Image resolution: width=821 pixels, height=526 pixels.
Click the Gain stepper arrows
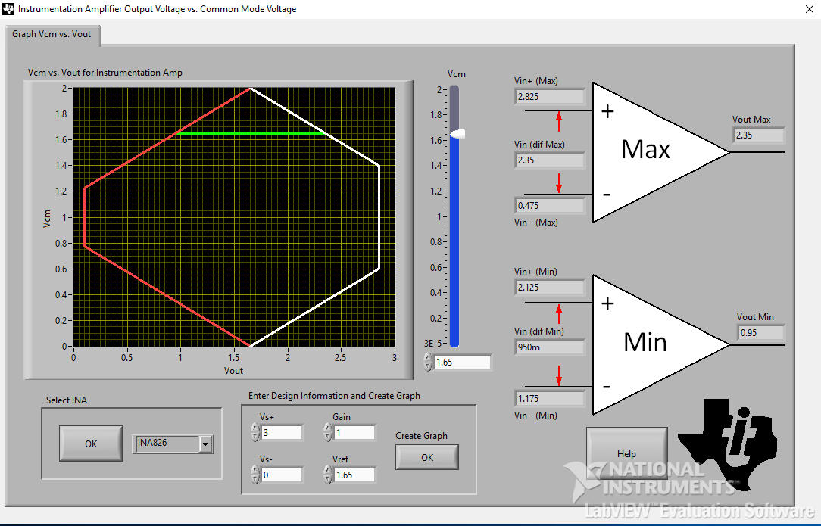328,432
